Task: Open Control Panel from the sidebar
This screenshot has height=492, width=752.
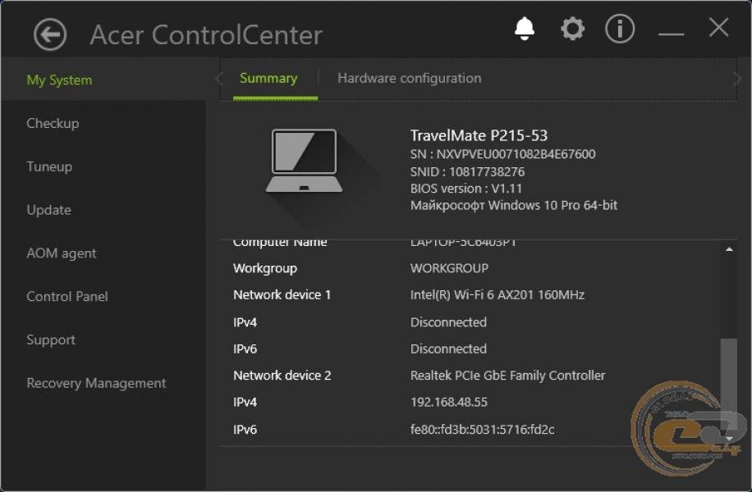Action: (67, 297)
